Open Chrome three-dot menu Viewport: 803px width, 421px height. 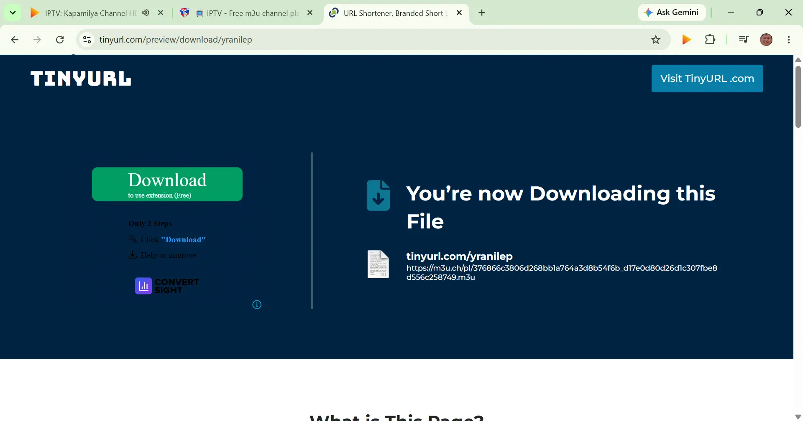point(789,40)
